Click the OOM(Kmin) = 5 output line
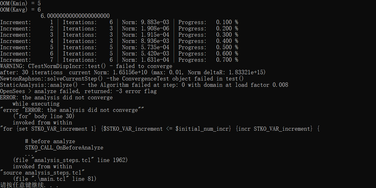 (20, 3)
